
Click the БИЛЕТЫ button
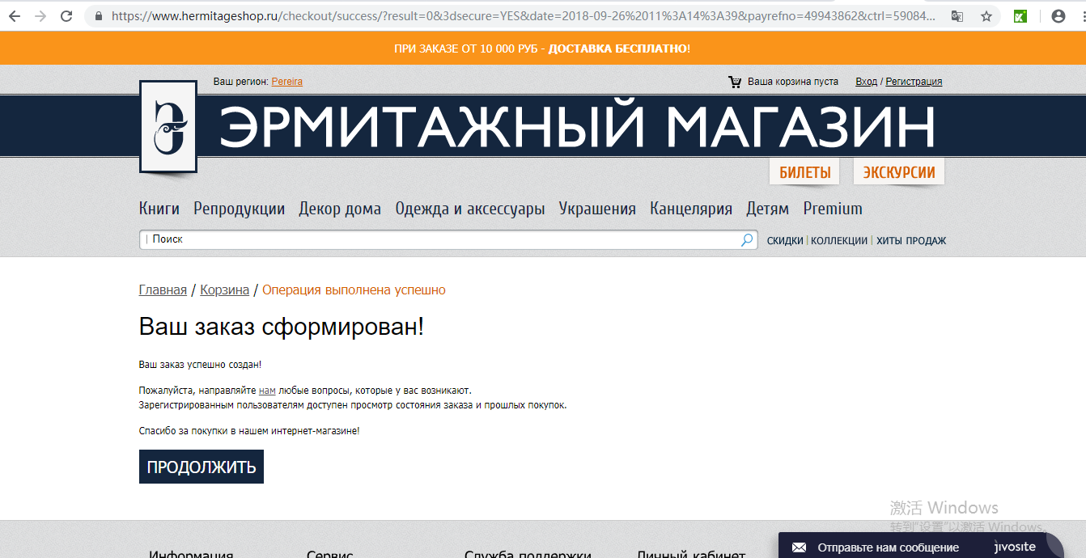[805, 172]
